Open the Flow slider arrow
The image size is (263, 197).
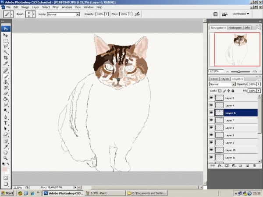click(130, 14)
